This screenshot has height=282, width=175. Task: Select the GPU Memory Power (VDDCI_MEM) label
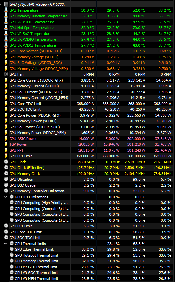38,133
